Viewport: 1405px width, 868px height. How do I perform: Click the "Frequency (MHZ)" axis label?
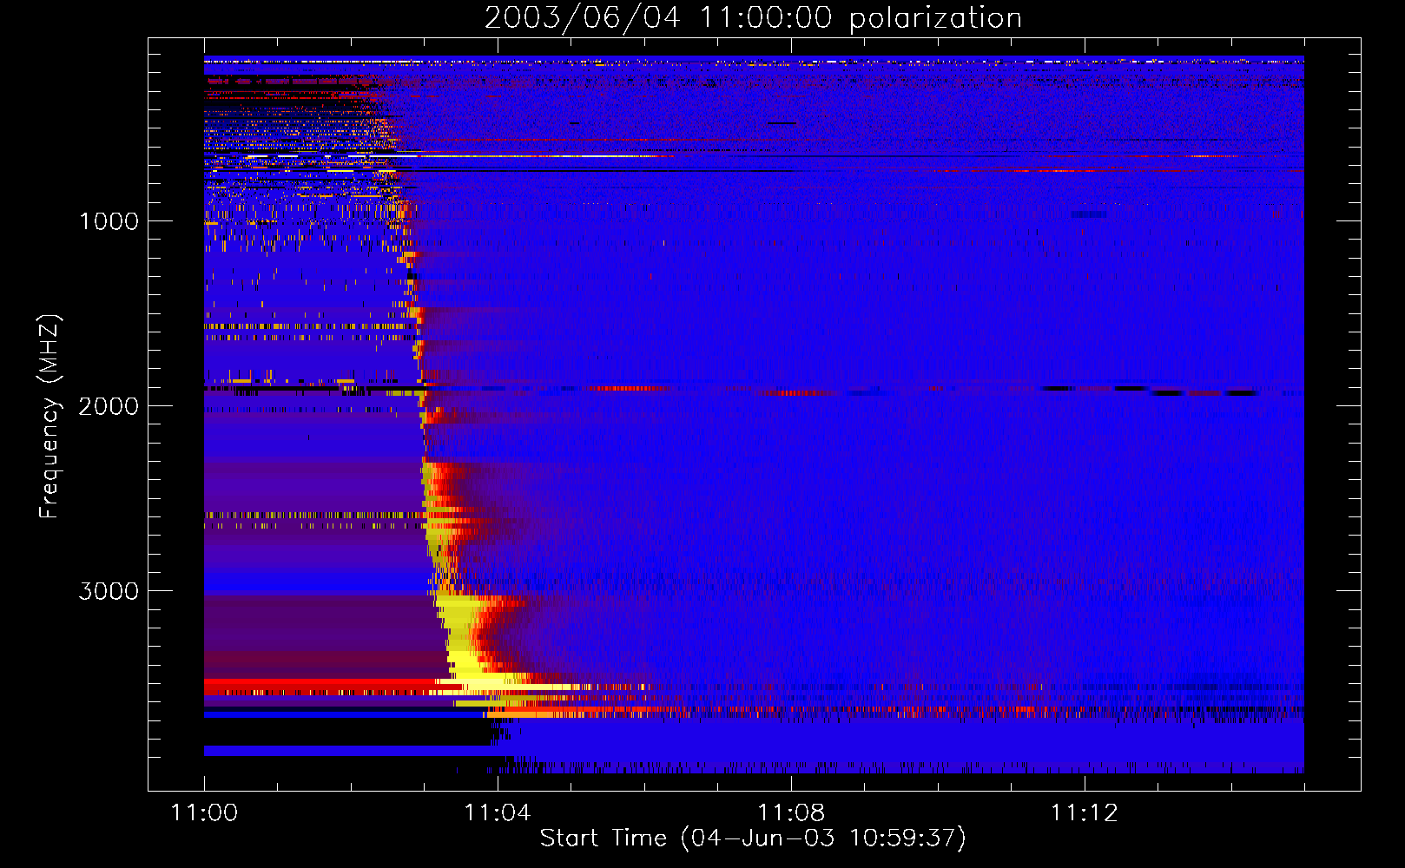49,417
